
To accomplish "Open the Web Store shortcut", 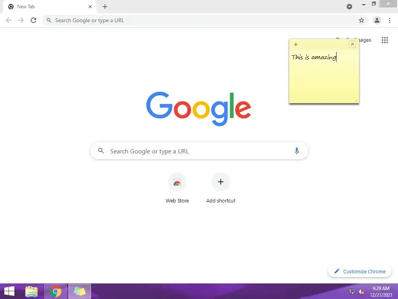I will 177,182.
